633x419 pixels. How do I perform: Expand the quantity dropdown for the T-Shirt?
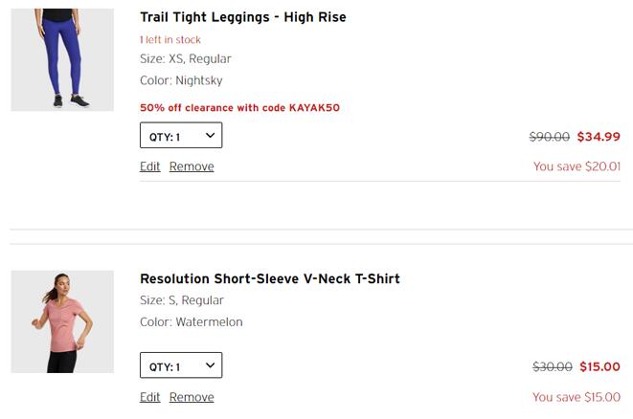pos(181,365)
